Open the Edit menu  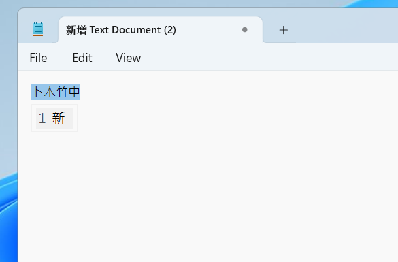click(x=82, y=58)
